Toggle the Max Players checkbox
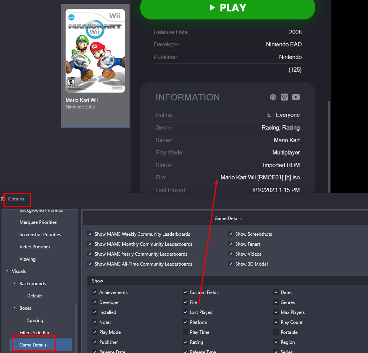Image resolution: width=368 pixels, height=353 pixels. [276, 312]
